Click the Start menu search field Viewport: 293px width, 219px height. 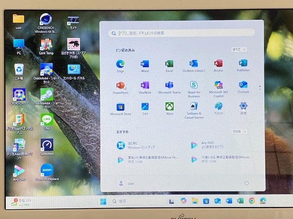181,33
